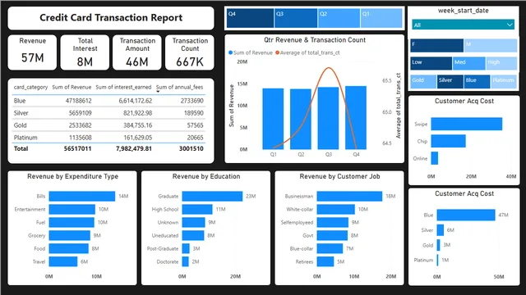This screenshot has width=526, height=295.
Task: Select the Blue card slicer tile
Action: click(x=477, y=82)
